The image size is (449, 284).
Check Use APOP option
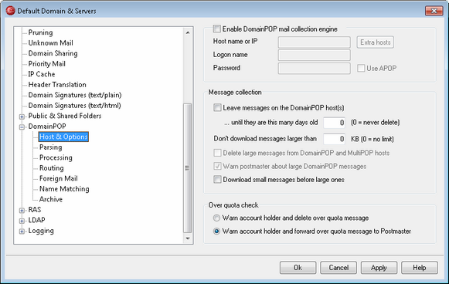tap(361, 68)
